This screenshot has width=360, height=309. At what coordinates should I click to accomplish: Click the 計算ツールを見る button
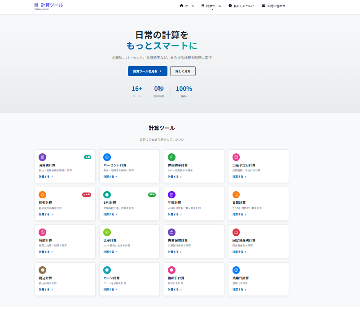click(x=148, y=71)
